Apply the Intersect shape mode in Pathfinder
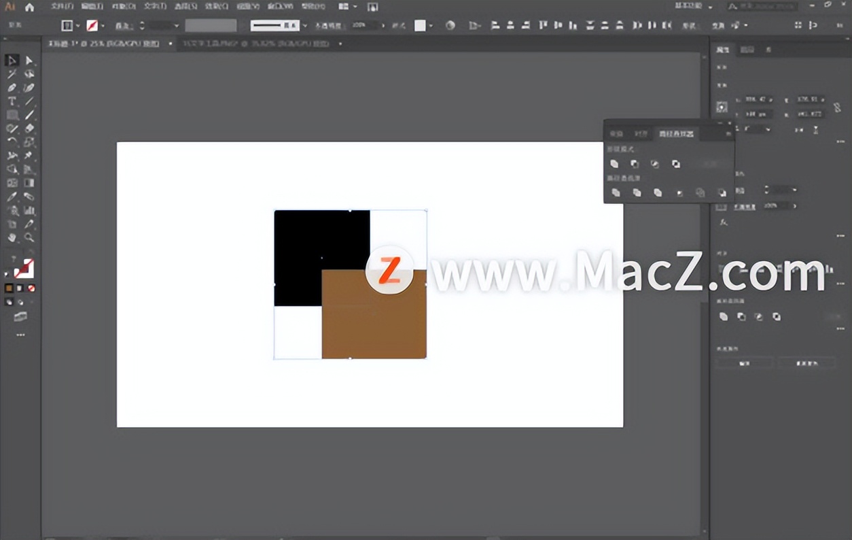This screenshot has height=540, width=852. click(x=654, y=163)
